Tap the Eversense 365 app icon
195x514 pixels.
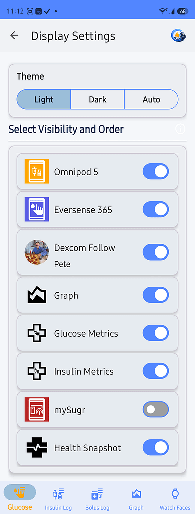click(37, 209)
